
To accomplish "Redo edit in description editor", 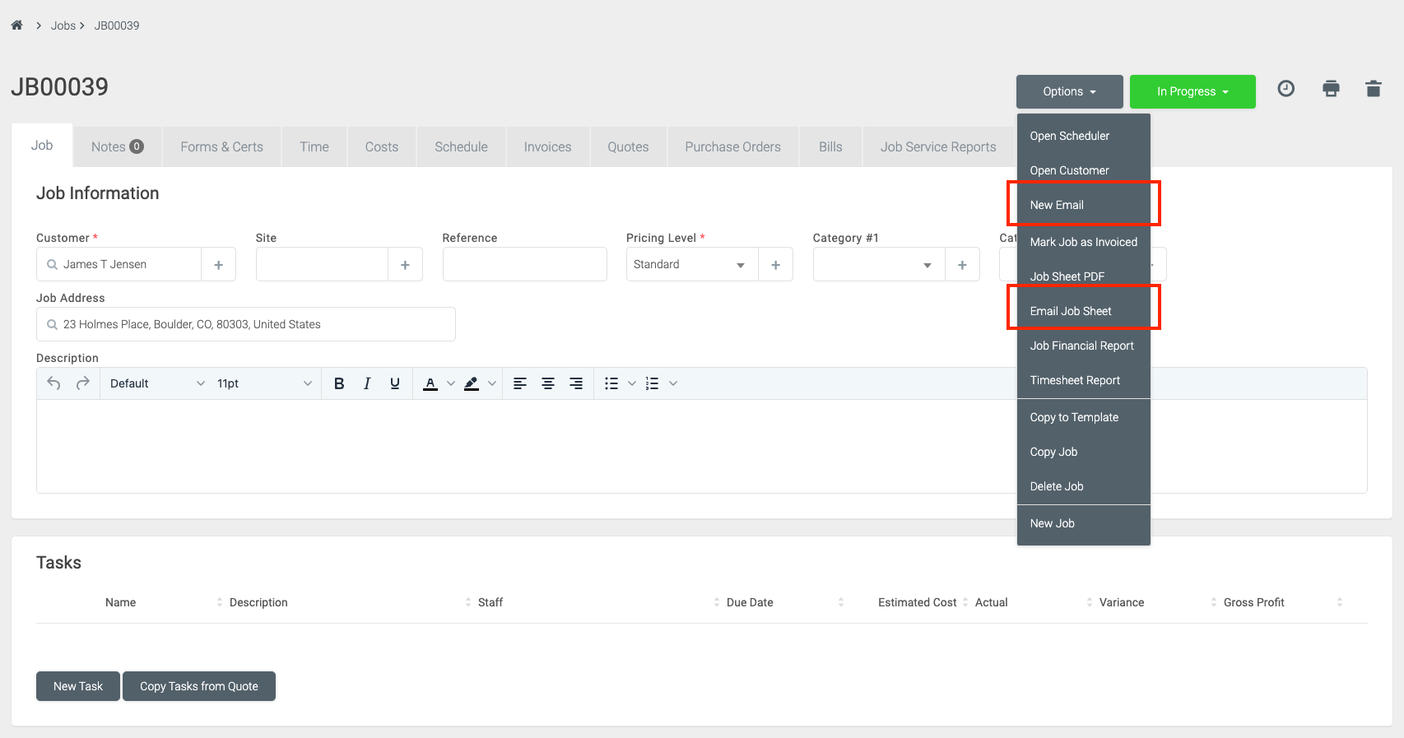I will pos(82,383).
